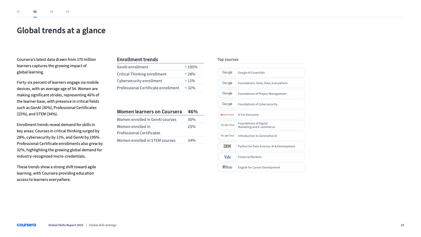Click the Google logo beside Google AI Essentials
This screenshot has height=237, width=421.
[x=227, y=73]
